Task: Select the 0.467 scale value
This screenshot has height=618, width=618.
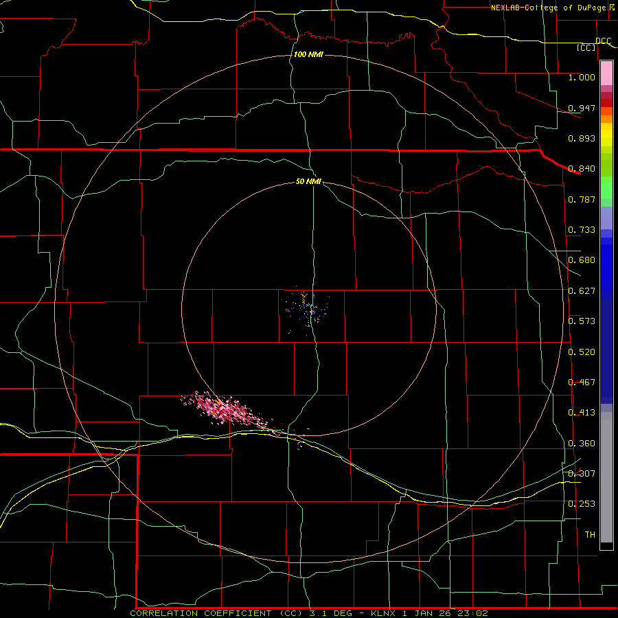Action: (x=582, y=382)
